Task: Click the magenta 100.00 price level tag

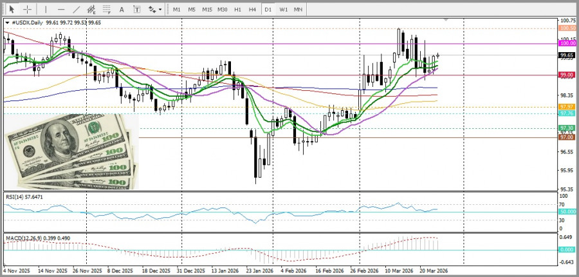Action: point(567,43)
